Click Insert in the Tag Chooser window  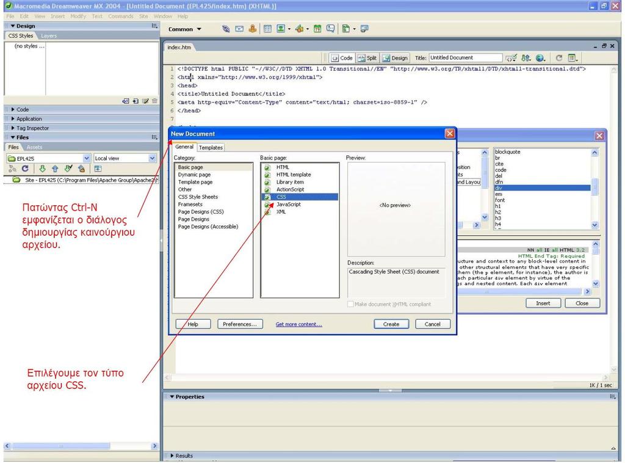(543, 303)
